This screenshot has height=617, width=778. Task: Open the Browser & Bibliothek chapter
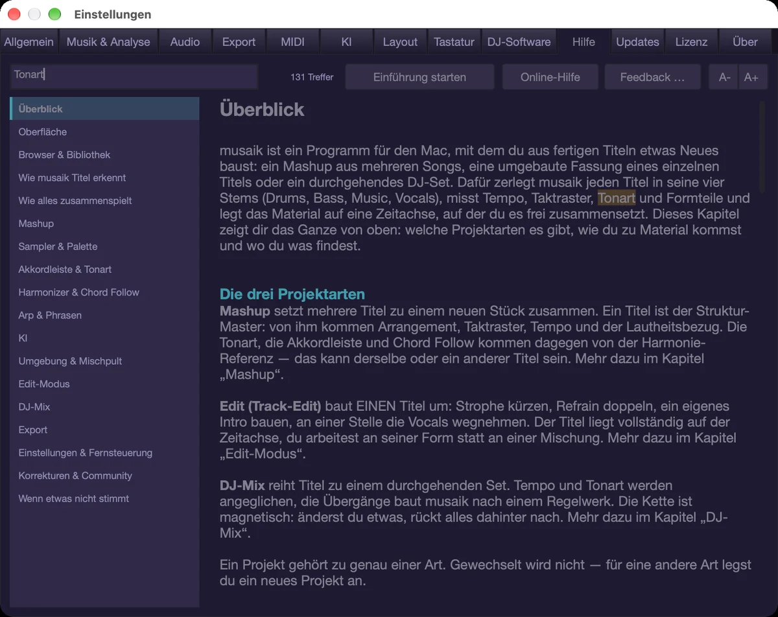[105, 154]
